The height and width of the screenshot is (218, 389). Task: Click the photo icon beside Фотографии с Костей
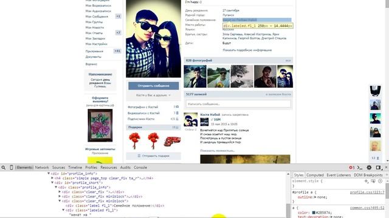[177, 107]
